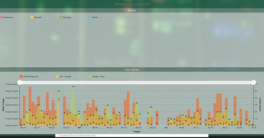264x138 pixels.
Task: Click the Dec 27 date label
Action: point(153,128)
